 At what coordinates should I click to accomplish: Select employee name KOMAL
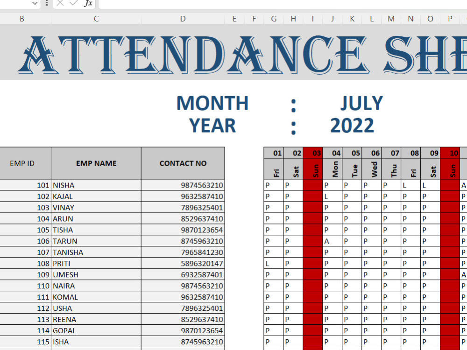(96, 297)
